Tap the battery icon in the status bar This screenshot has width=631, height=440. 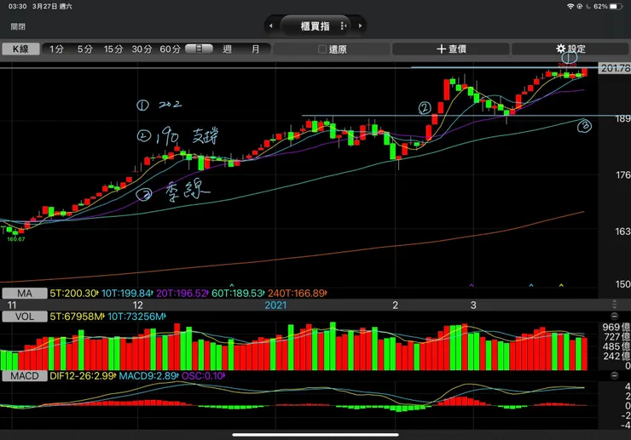[x=616, y=7]
